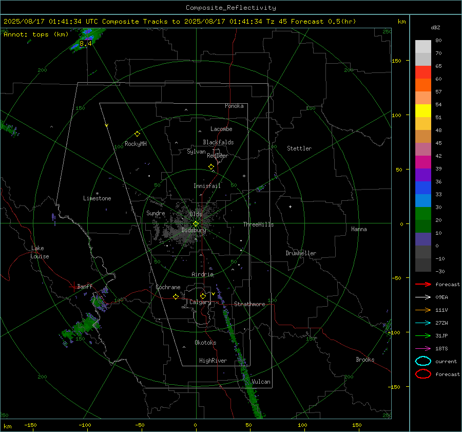Click the Hanna town label
The height and width of the screenshot is (432, 462).
[x=359, y=229]
